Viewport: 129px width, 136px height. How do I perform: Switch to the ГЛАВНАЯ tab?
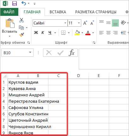pos(32,12)
